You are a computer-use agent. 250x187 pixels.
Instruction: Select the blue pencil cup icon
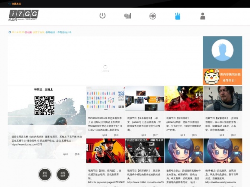[177, 16]
